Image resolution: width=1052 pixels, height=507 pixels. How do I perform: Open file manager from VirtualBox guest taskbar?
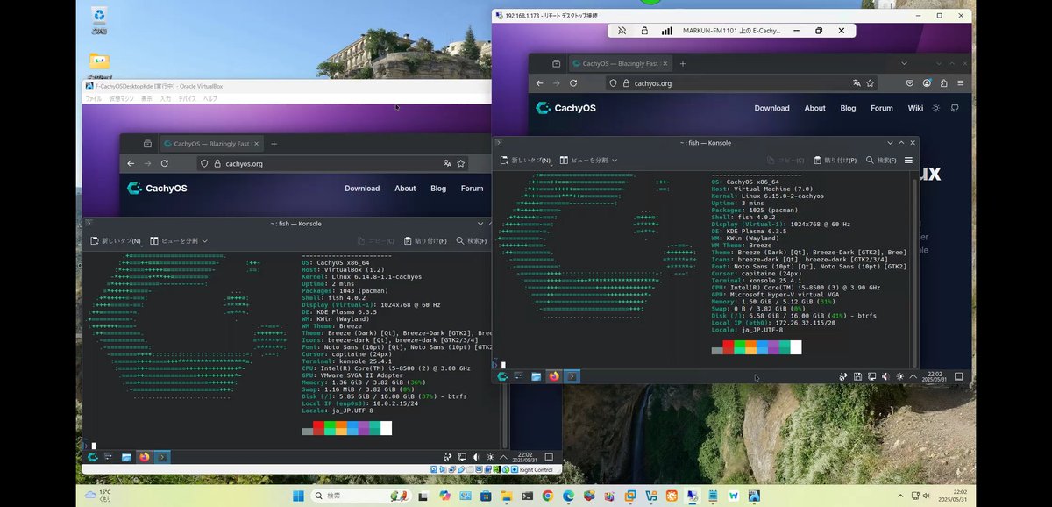(126, 456)
